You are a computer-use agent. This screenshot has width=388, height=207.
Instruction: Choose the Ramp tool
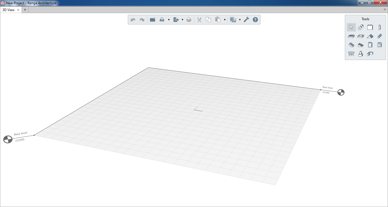361,45
